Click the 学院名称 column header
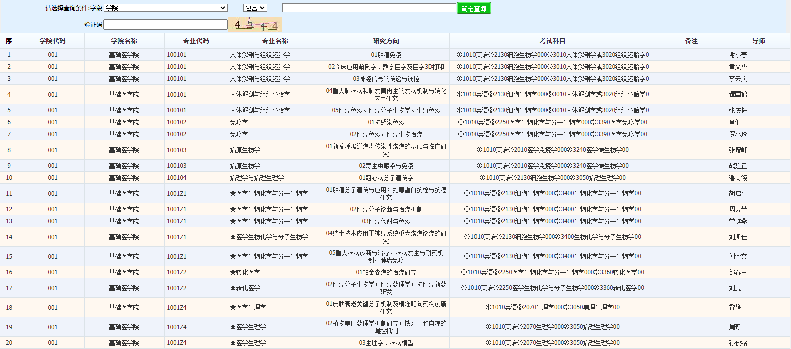Image resolution: width=791 pixels, height=349 pixels. click(x=124, y=41)
